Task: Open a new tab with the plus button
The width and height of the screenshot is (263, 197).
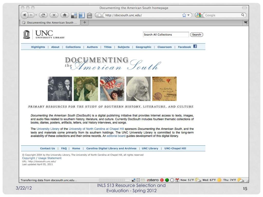Action: [85, 23]
